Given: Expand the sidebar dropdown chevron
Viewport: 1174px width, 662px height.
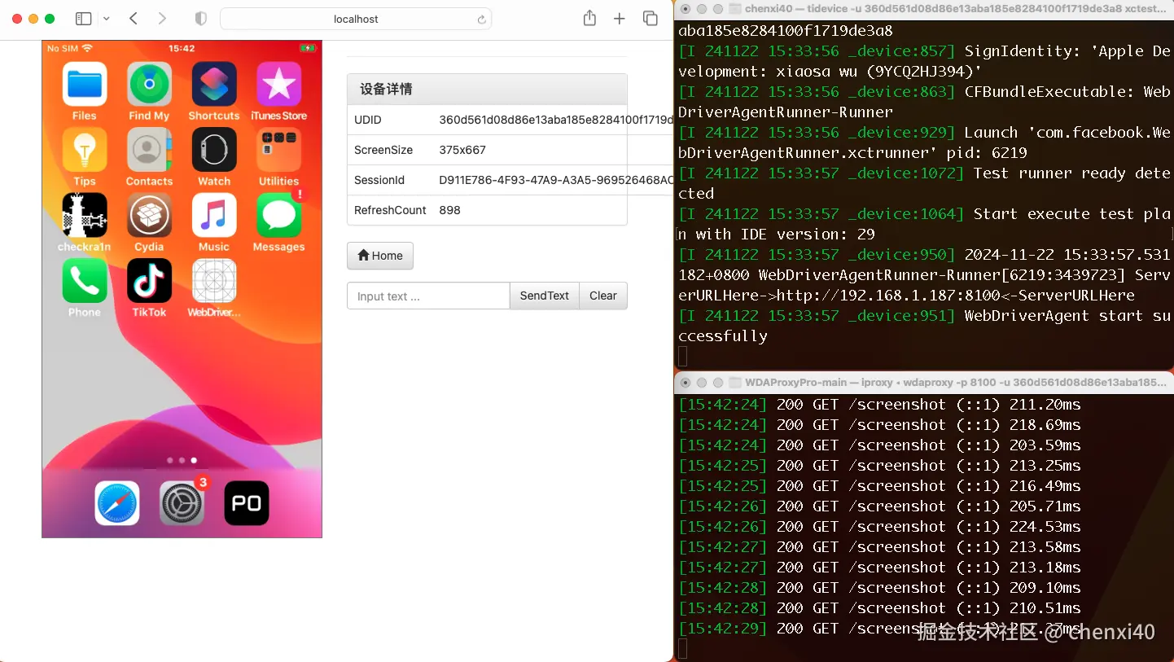Looking at the screenshot, I should pyautogui.click(x=106, y=19).
